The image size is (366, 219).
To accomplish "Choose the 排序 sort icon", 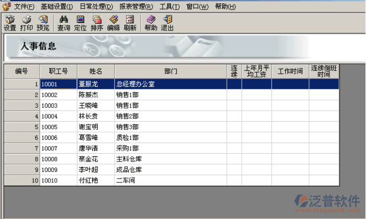I will [x=97, y=23].
